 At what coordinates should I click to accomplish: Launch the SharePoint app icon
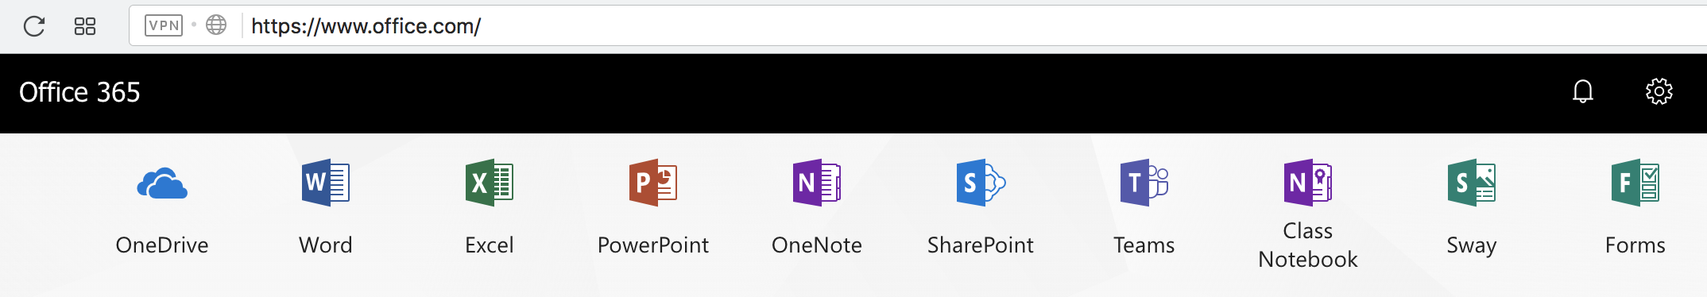tap(981, 183)
